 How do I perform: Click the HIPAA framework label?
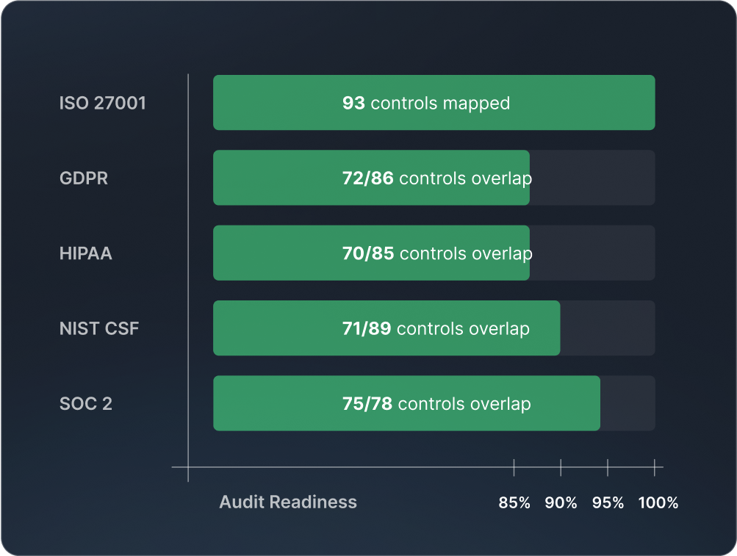coord(85,253)
